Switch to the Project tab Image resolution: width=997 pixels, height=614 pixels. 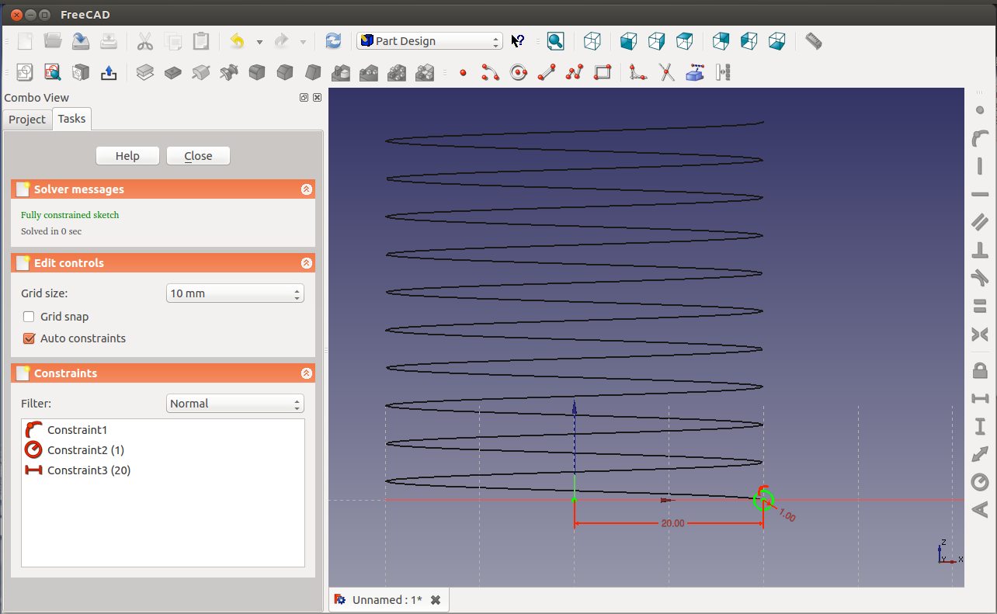tap(27, 120)
